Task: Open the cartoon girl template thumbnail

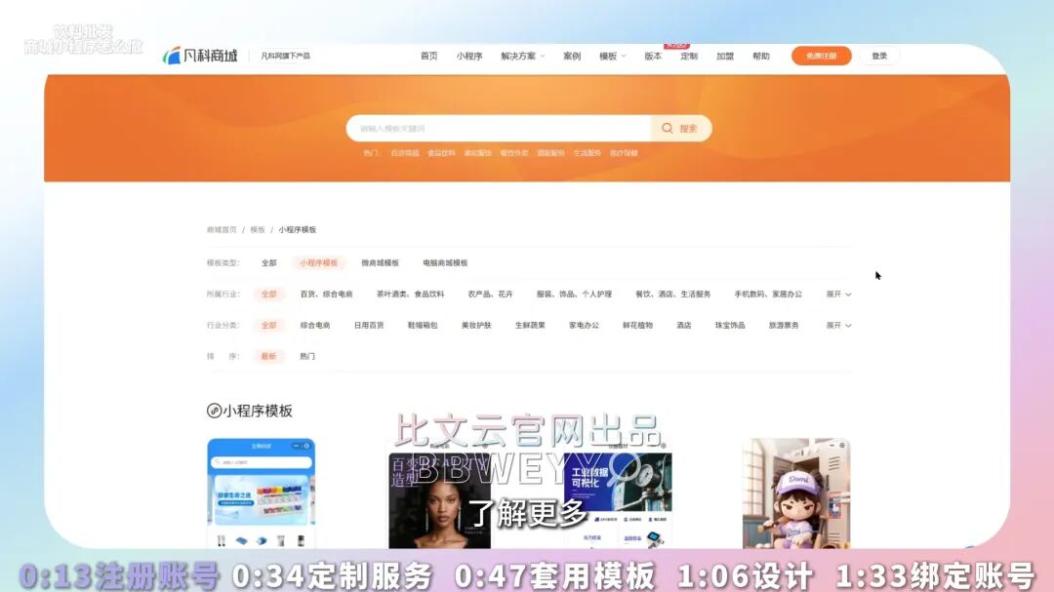Action: pyautogui.click(x=795, y=493)
